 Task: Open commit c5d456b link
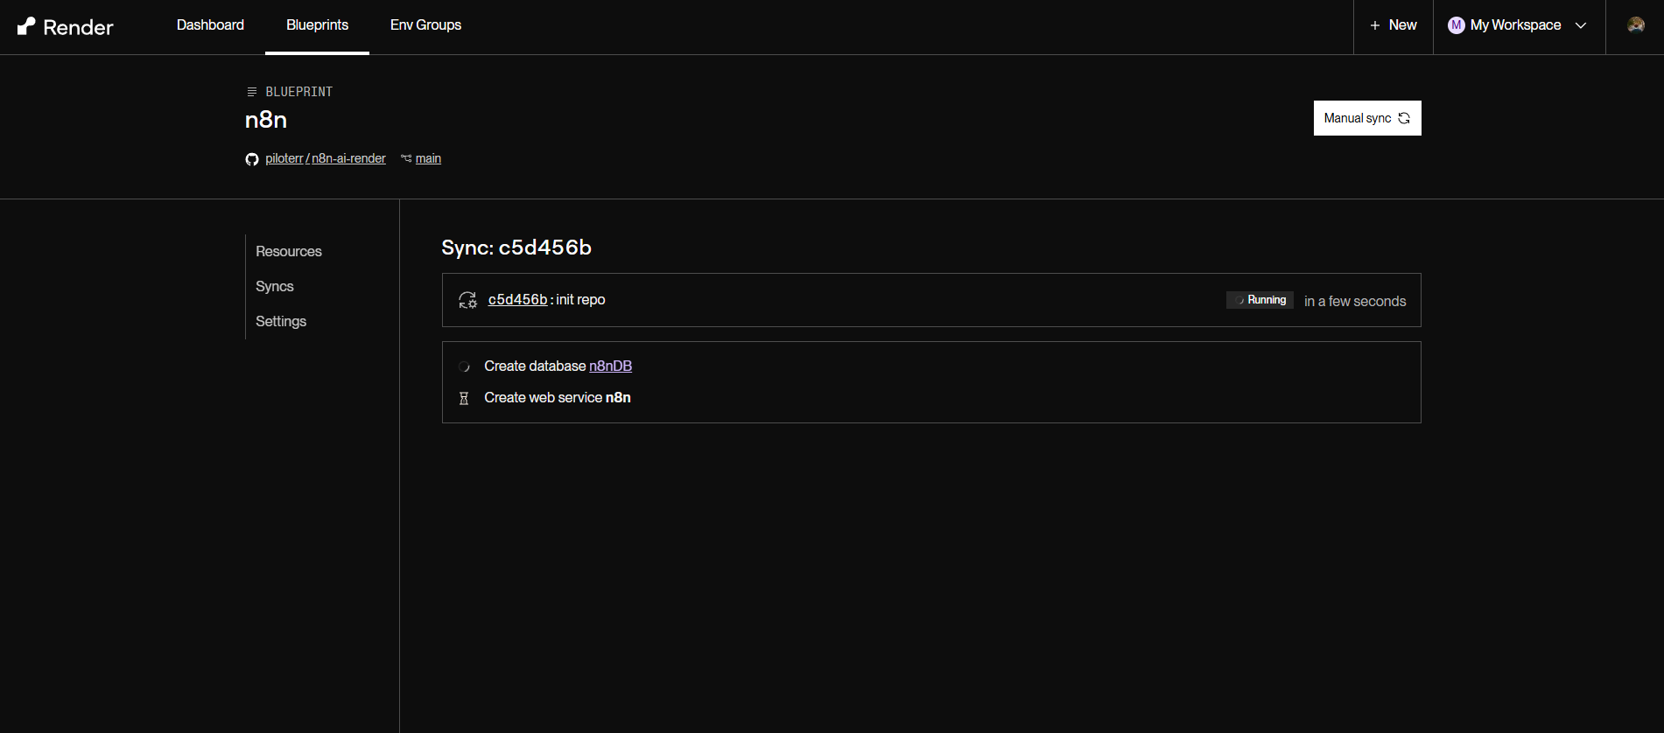pyautogui.click(x=517, y=299)
